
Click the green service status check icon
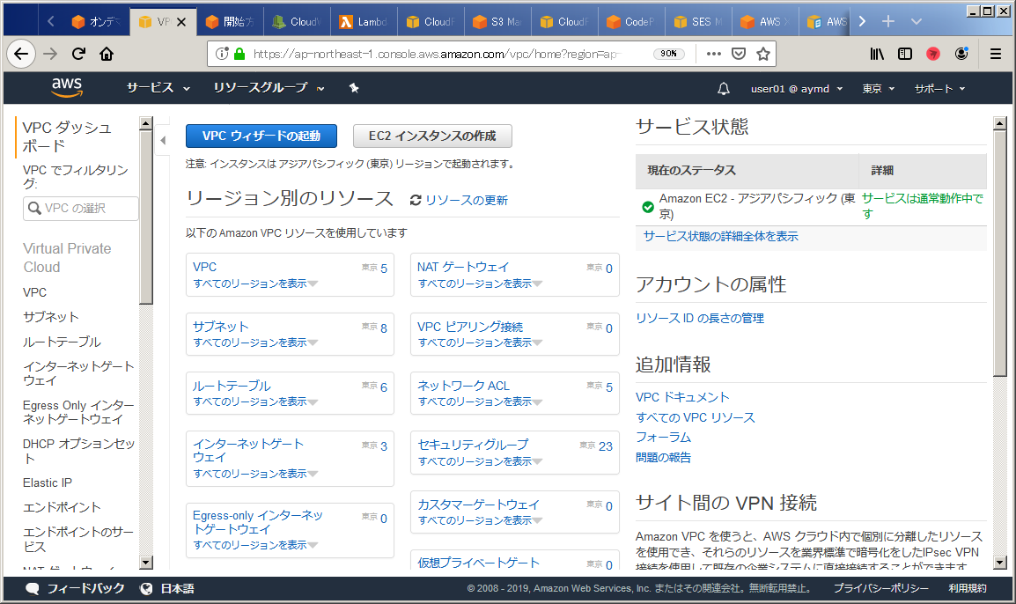[x=647, y=207]
